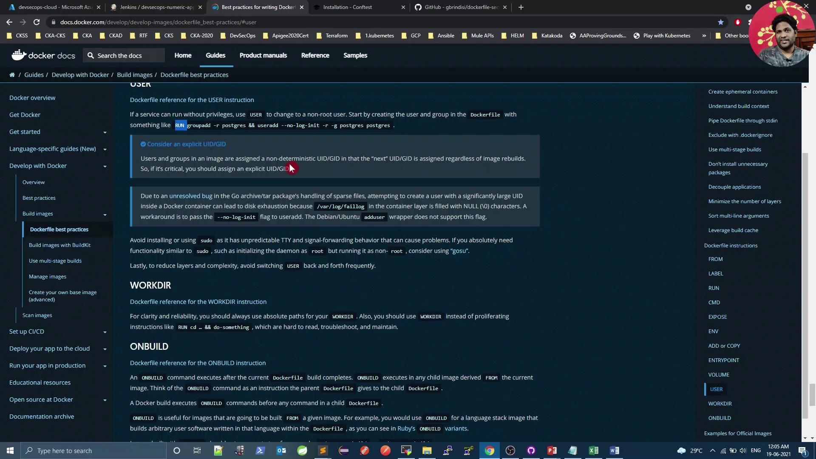Image resolution: width=816 pixels, height=459 pixels.
Task: Click the home icon in breadcrumb
Action: 12,75
